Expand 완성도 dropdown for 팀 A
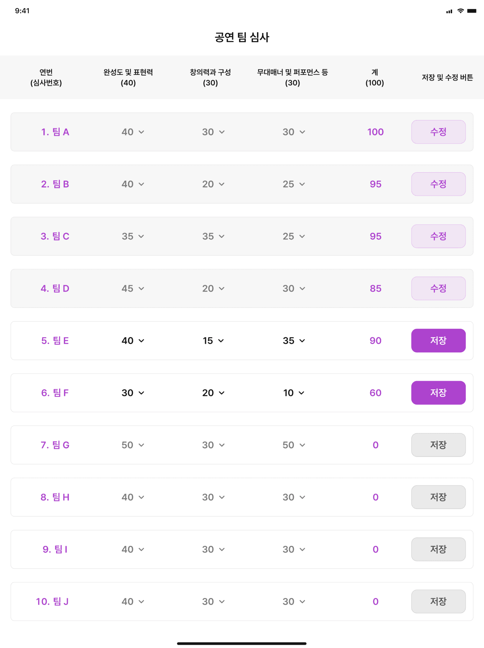 132,132
